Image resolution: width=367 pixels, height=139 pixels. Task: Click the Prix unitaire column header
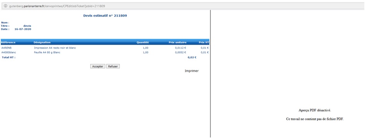click(178, 43)
